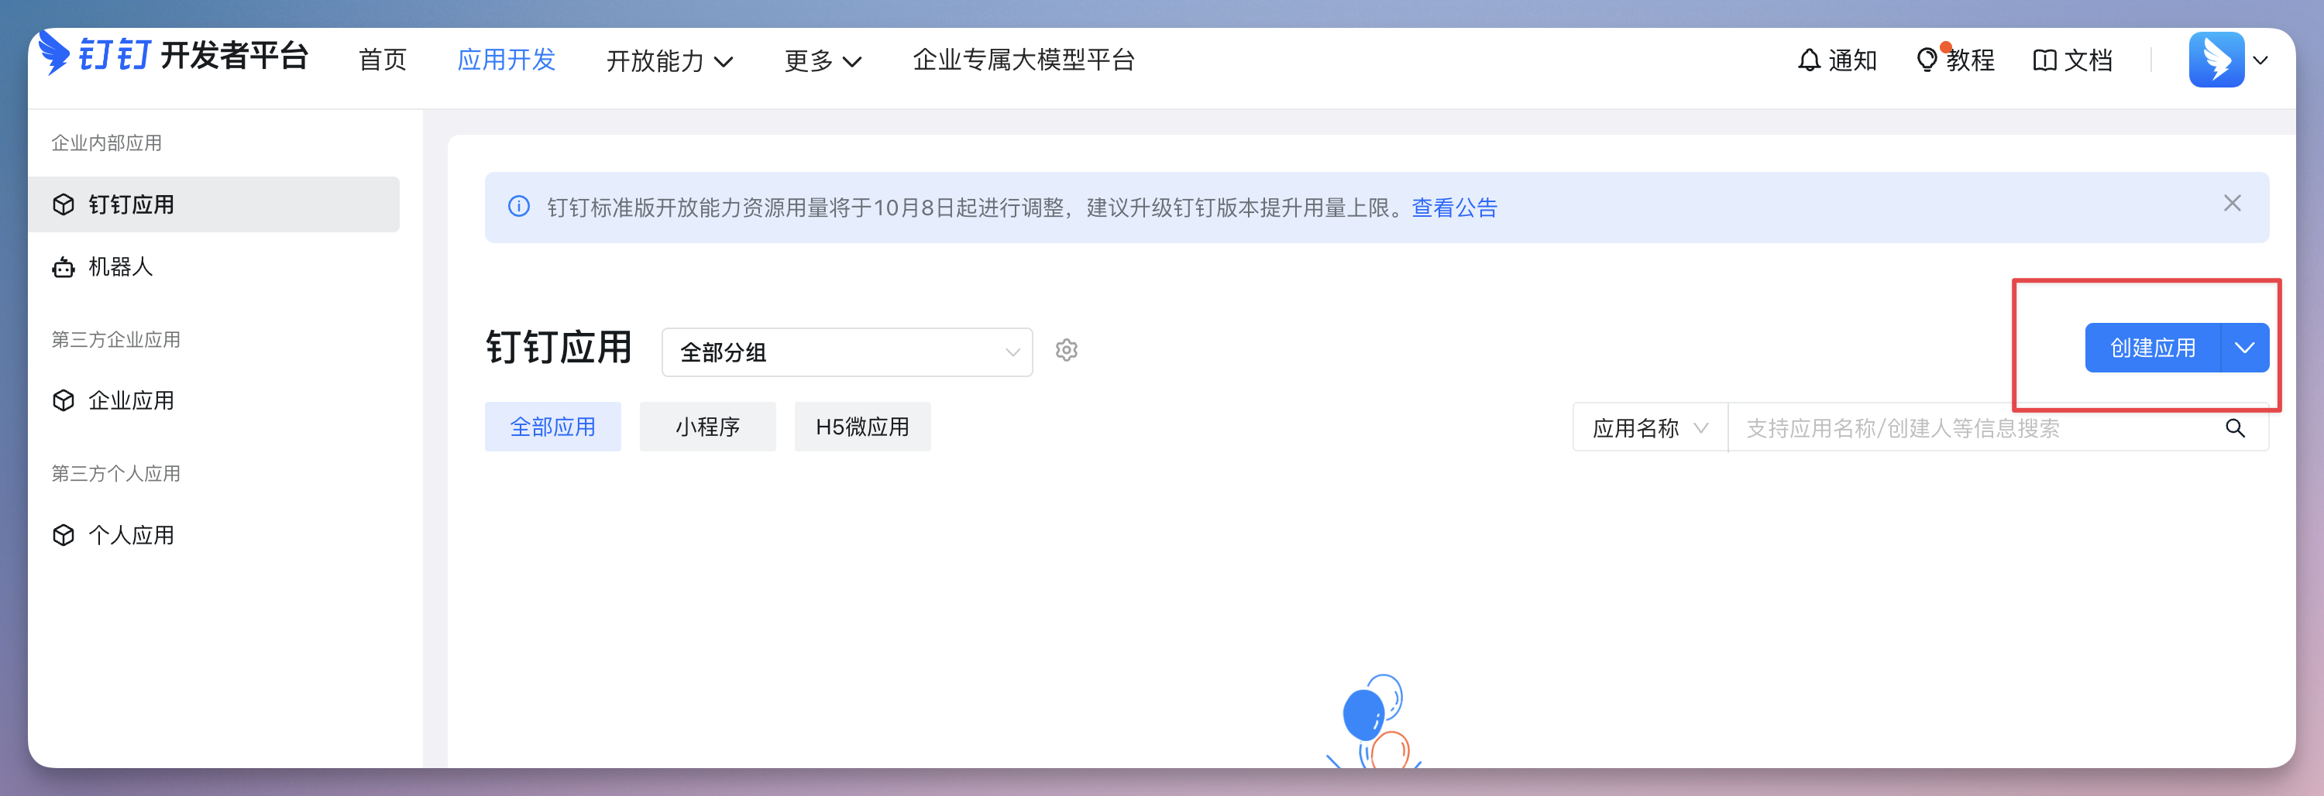Click the cube icon beside 企业应用

click(64, 400)
